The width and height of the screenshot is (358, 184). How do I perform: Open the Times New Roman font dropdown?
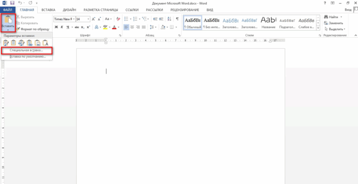tap(74, 19)
